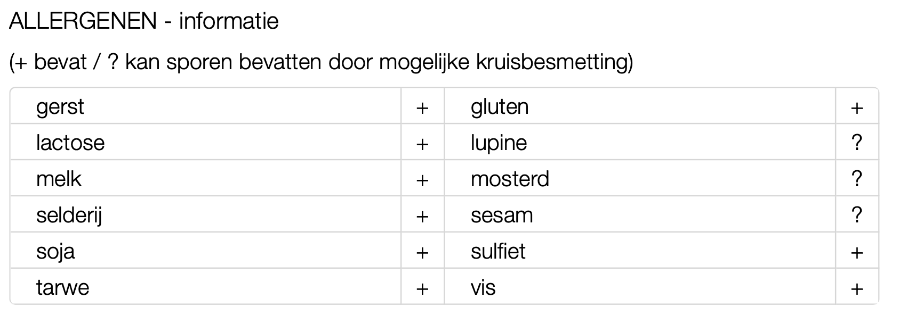Select the tarwe allergen cell
Viewport: 899px width, 315px height.
tap(62, 287)
